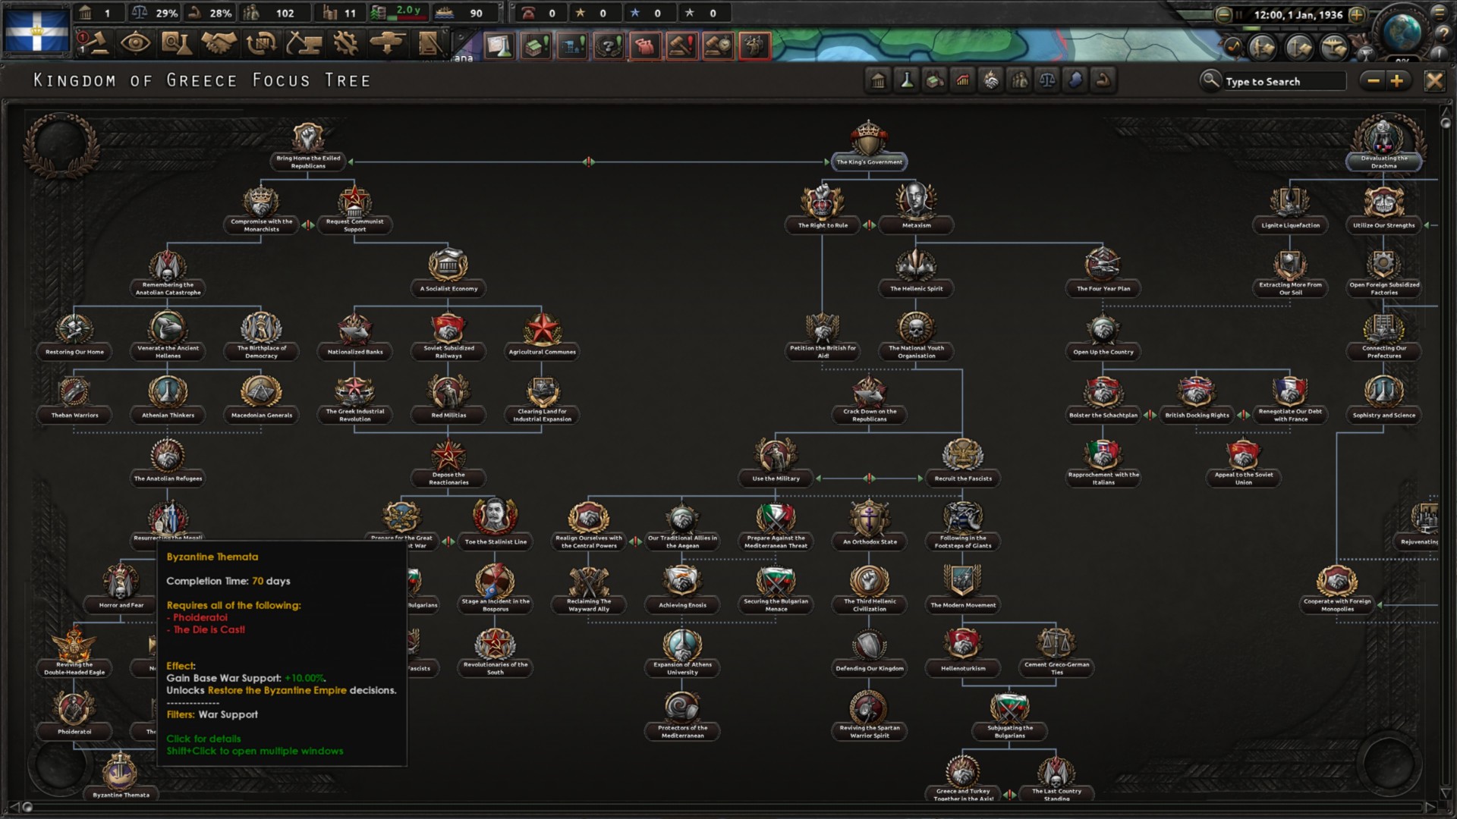Open the Intelligence agency eye icon
This screenshot has height=819, width=1457.
(x=135, y=44)
